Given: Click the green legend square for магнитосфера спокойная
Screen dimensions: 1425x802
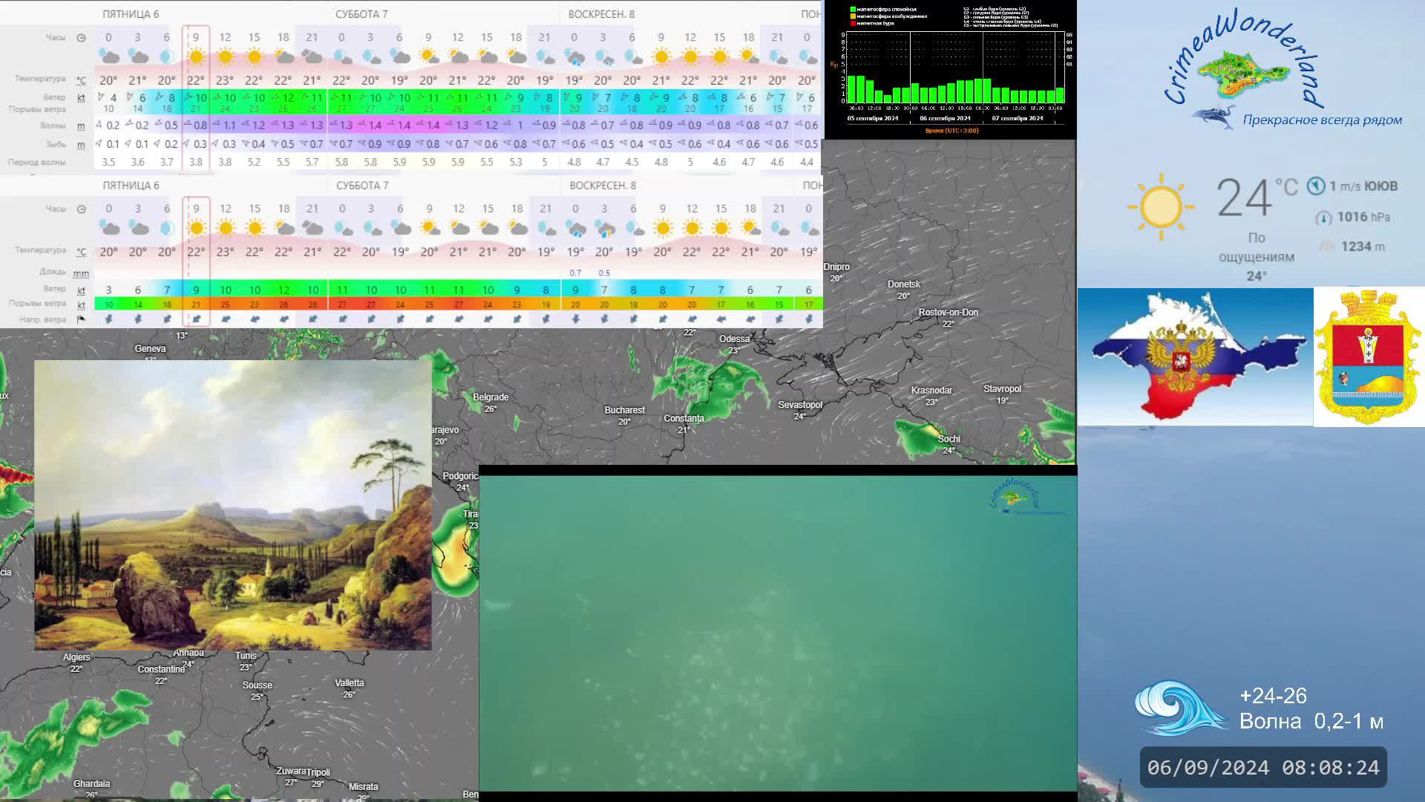Looking at the screenshot, I should [853, 10].
